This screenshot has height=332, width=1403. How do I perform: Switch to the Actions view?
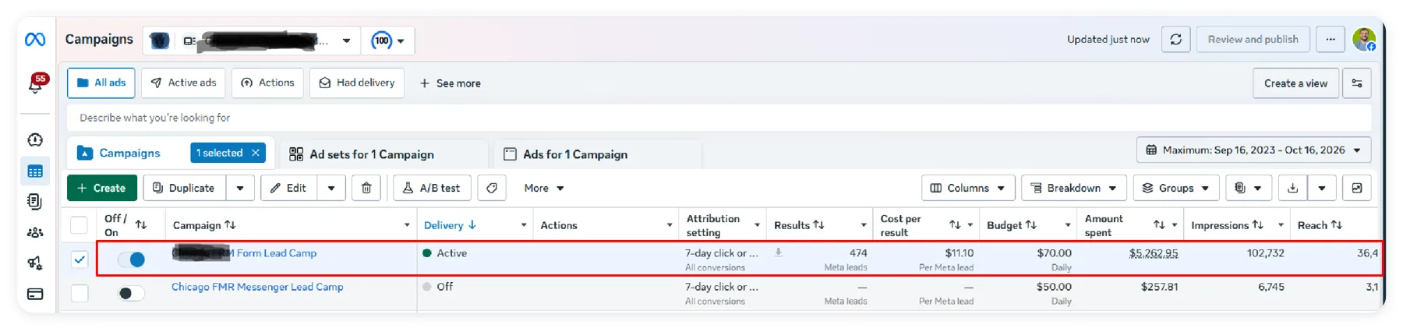coord(267,83)
